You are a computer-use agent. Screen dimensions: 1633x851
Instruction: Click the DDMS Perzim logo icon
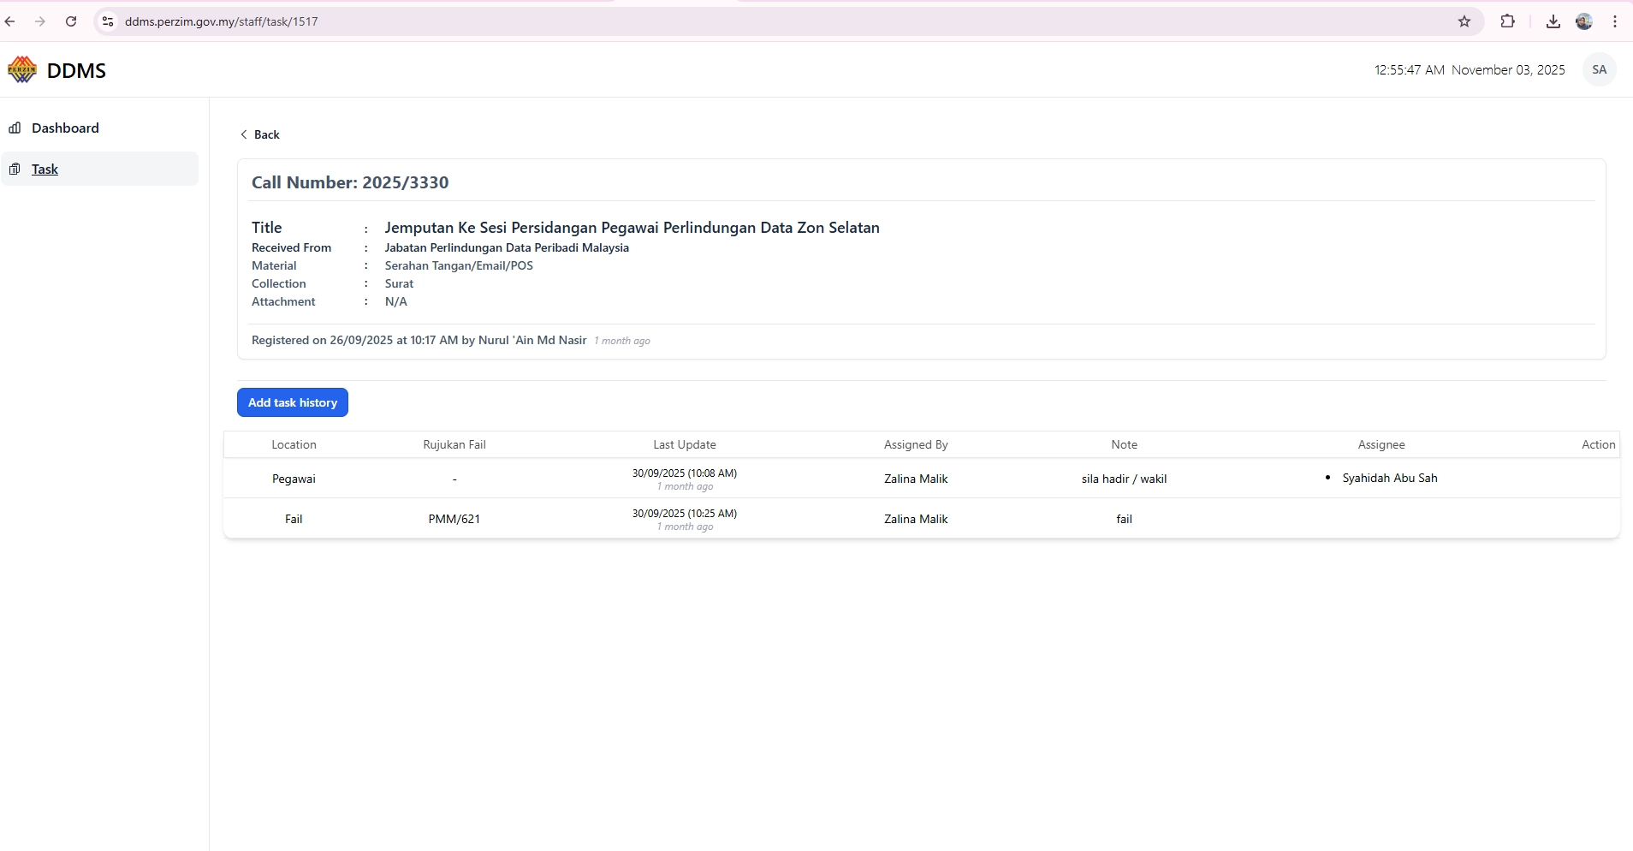click(22, 69)
